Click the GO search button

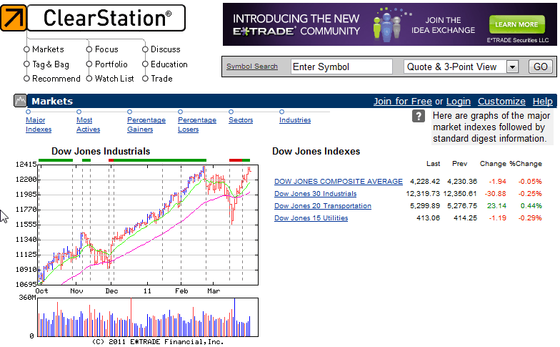click(540, 67)
